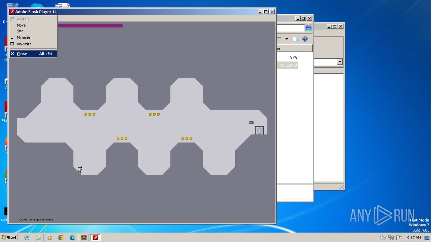
Task: Click the Show desktop button at the taskbar's end
Action: (x=427, y=238)
